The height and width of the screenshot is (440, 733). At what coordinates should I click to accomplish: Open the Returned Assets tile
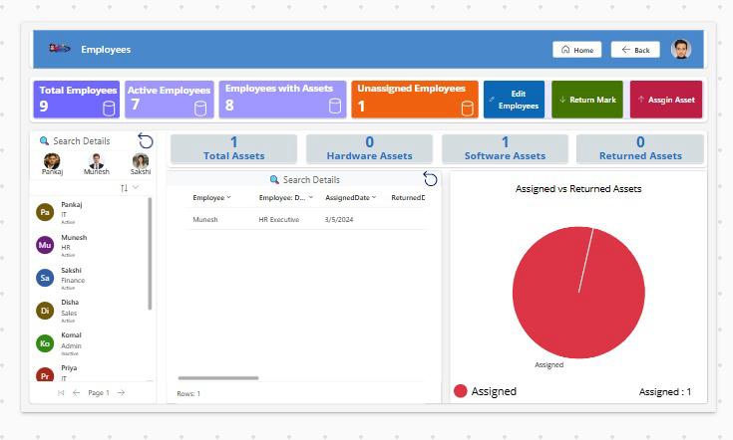pyautogui.click(x=640, y=149)
